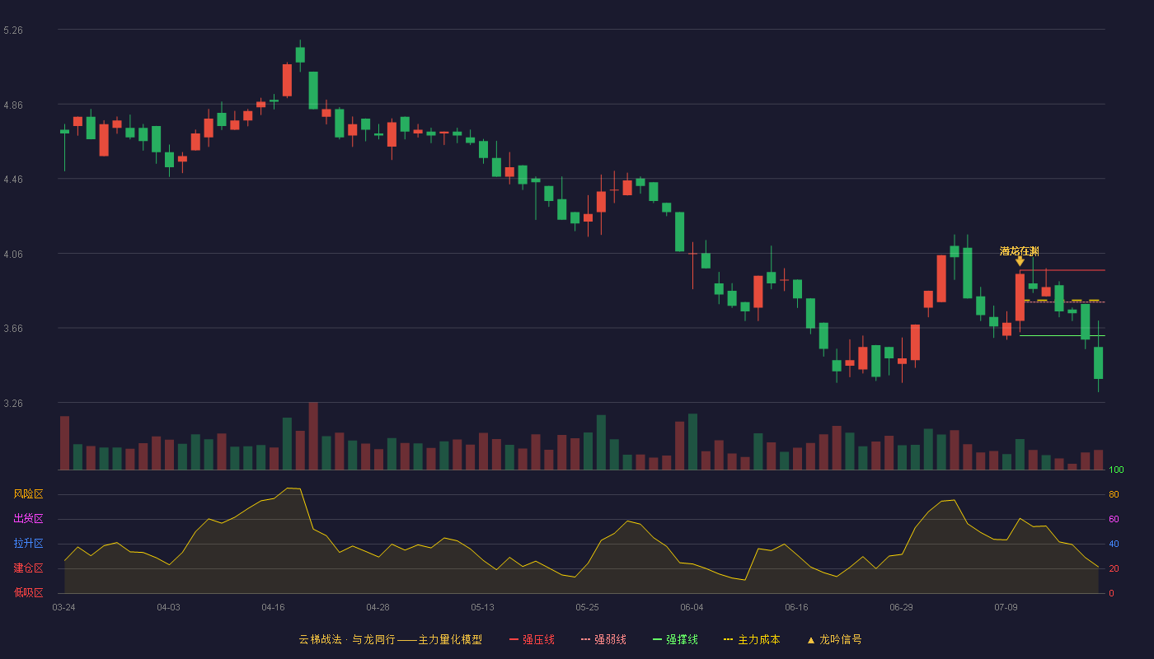Viewport: 1154px width, 659px height.
Task: Select the 拉升区 zone label
Action: (28, 544)
